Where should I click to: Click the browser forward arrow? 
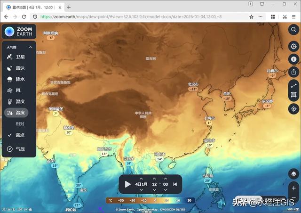(x=15, y=17)
